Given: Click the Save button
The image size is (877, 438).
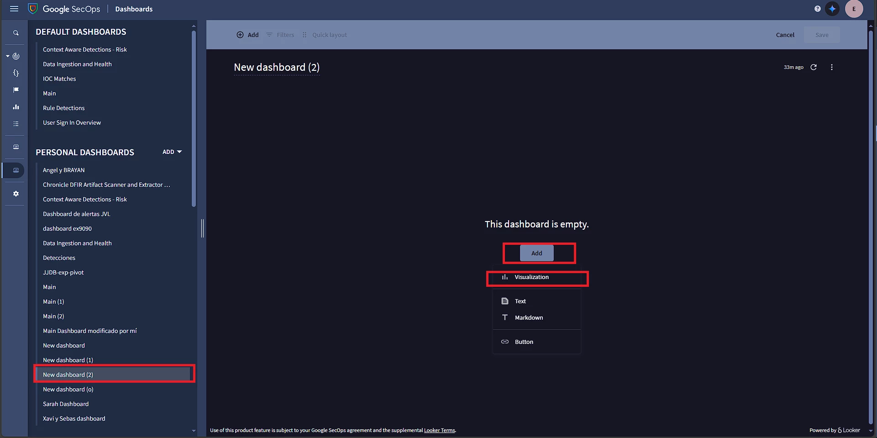Looking at the screenshot, I should click(822, 35).
